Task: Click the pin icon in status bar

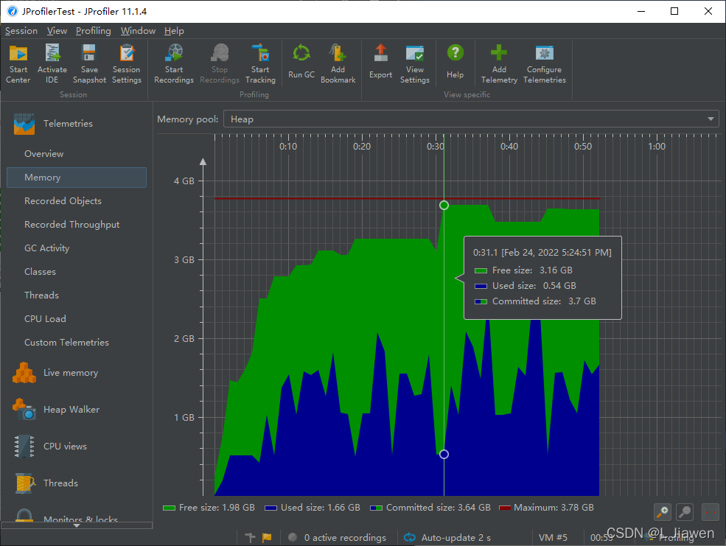Action: (250, 538)
